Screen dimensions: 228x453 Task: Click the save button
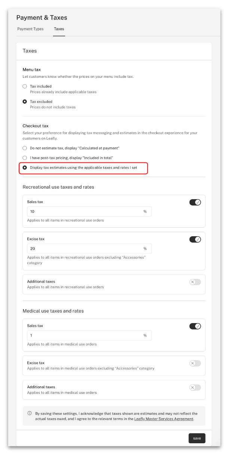(x=197, y=438)
